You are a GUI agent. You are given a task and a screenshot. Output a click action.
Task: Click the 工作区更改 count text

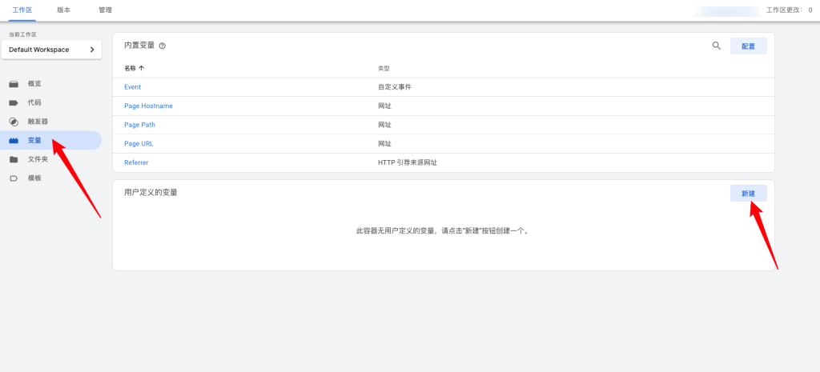(x=790, y=10)
